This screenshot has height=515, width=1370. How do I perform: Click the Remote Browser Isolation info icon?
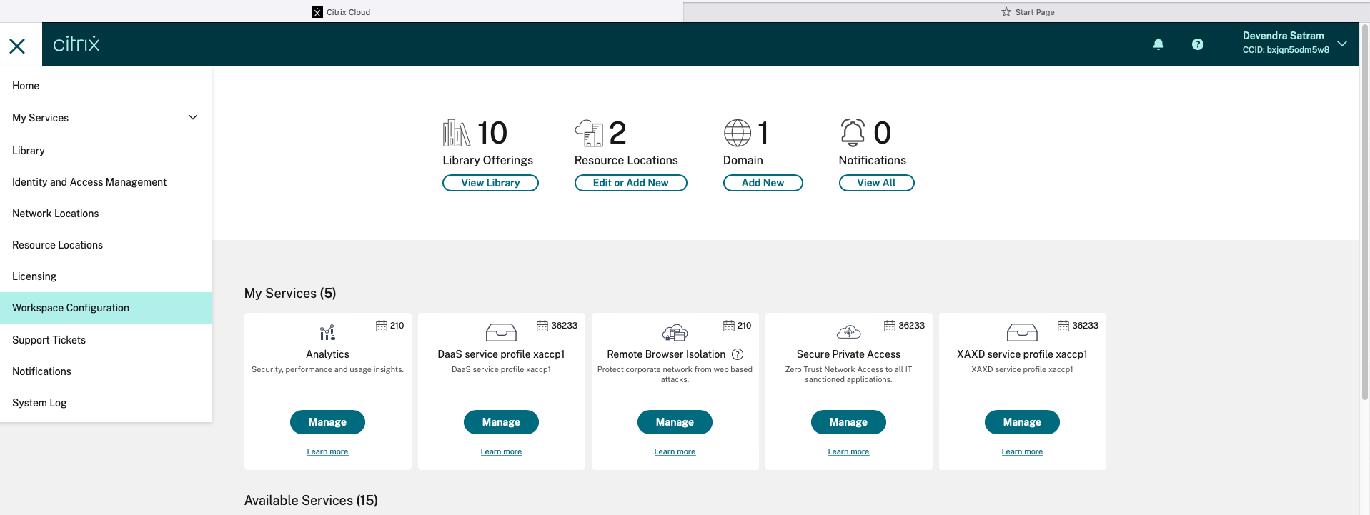click(x=738, y=354)
